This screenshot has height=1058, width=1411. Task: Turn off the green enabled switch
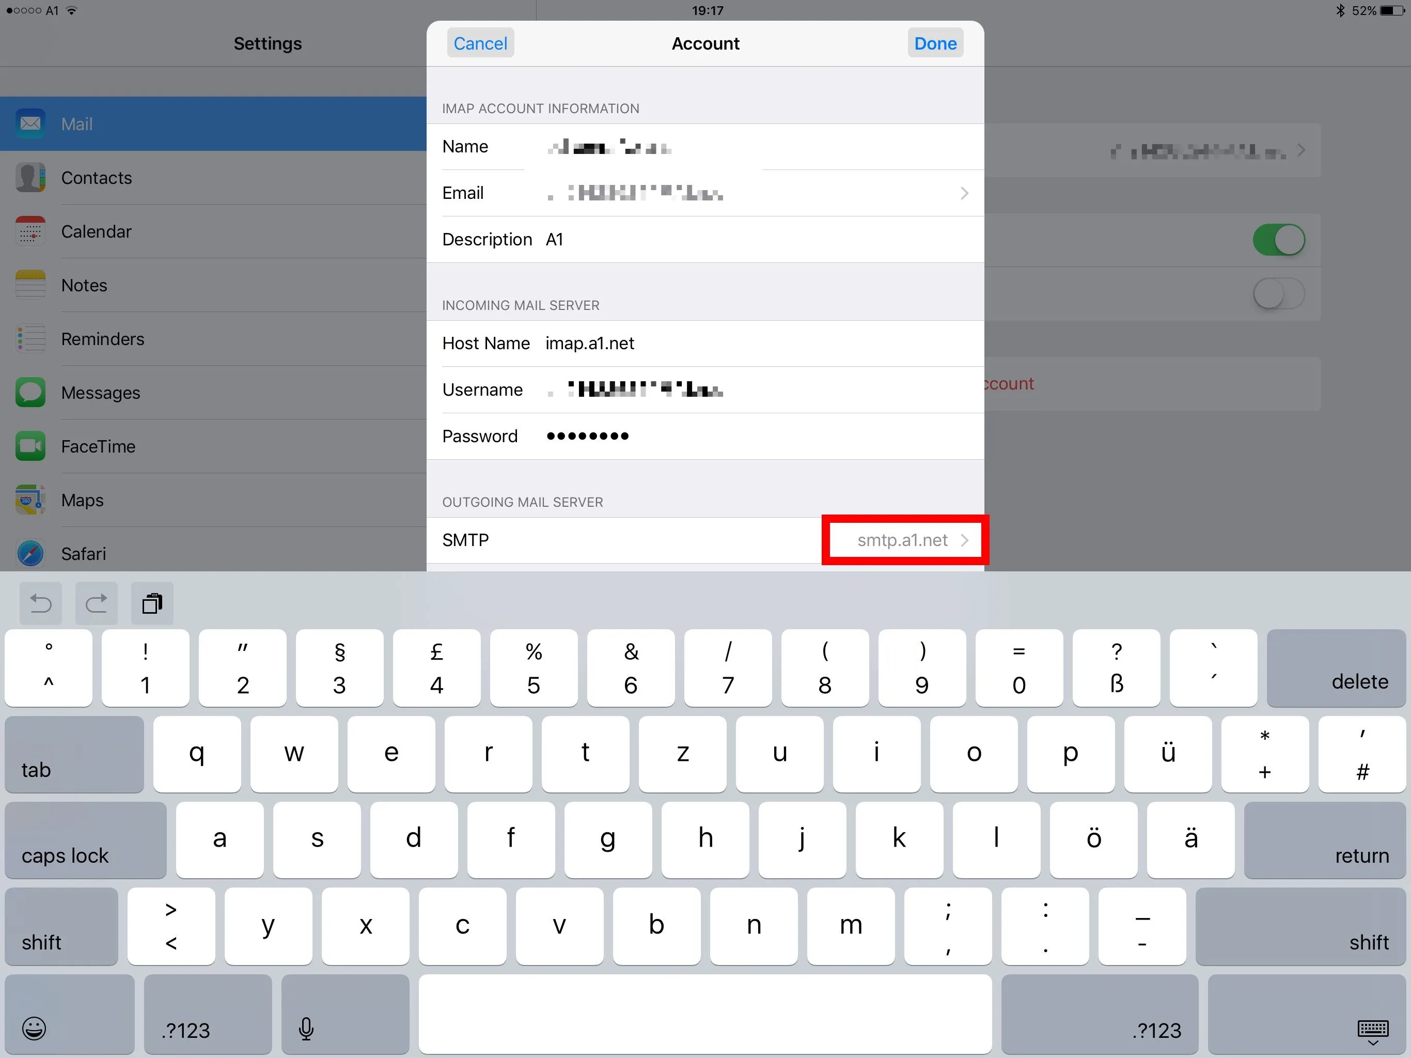pyautogui.click(x=1278, y=240)
